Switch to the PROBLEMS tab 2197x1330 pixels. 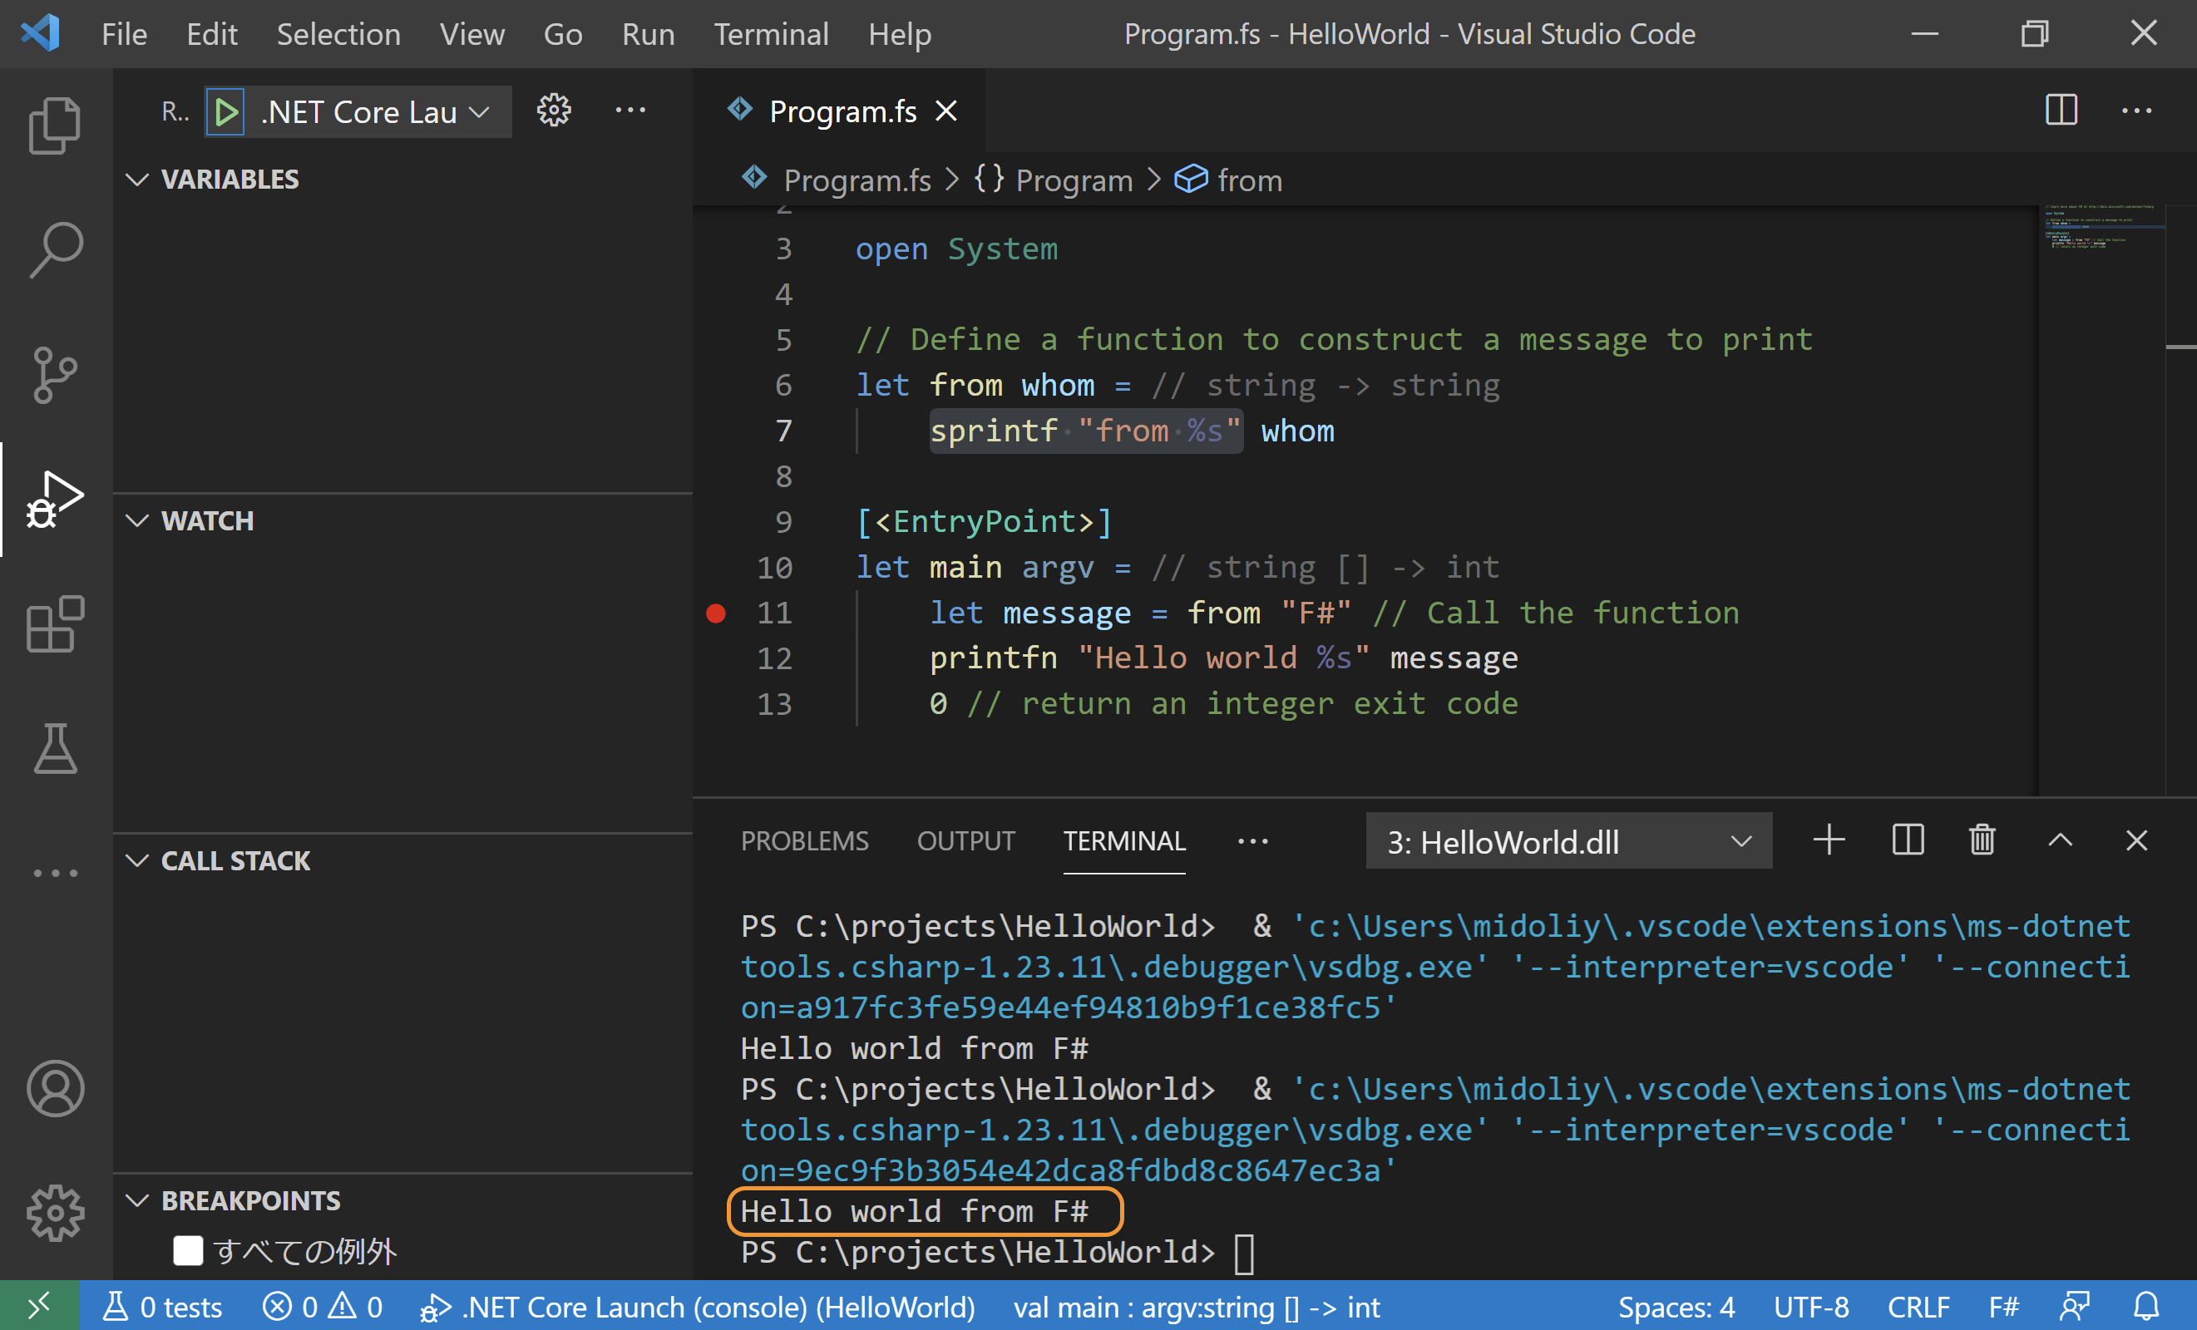pos(804,840)
